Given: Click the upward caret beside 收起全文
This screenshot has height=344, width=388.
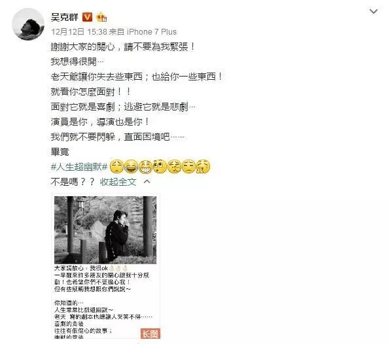Looking at the screenshot, I should (147, 182).
